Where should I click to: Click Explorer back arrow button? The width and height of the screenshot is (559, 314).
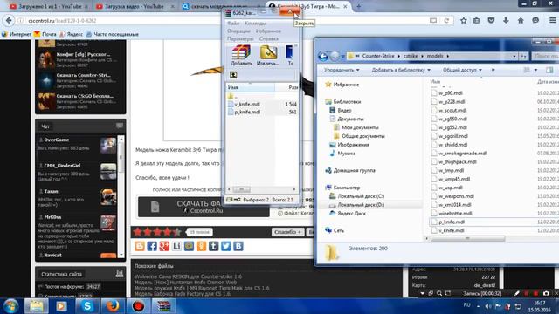323,56
